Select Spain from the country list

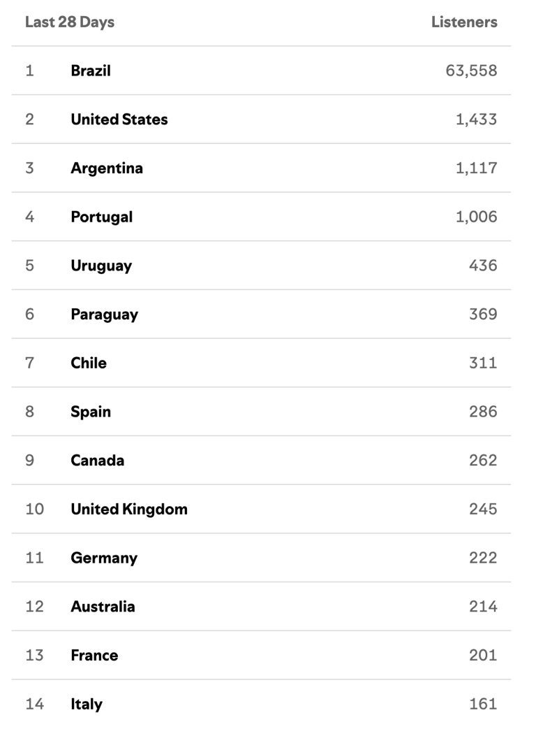coord(91,412)
